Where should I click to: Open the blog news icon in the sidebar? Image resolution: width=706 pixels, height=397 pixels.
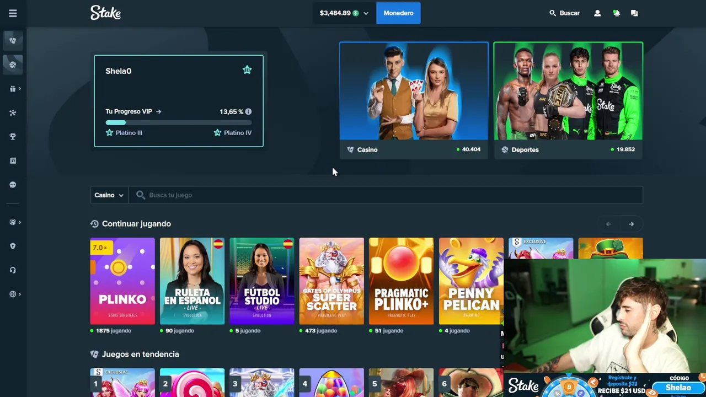click(x=13, y=161)
